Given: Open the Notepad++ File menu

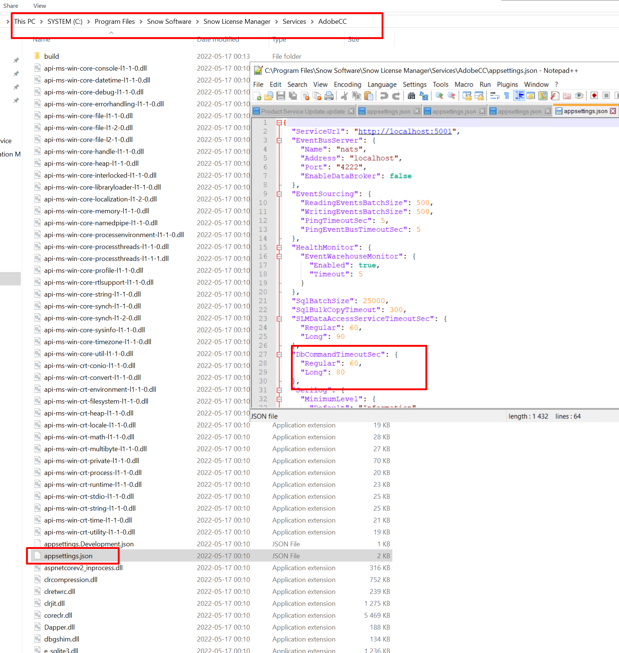Looking at the screenshot, I should (258, 84).
